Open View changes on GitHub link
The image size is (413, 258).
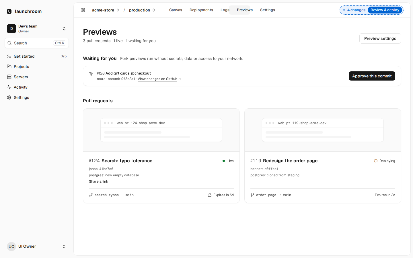[157, 79]
